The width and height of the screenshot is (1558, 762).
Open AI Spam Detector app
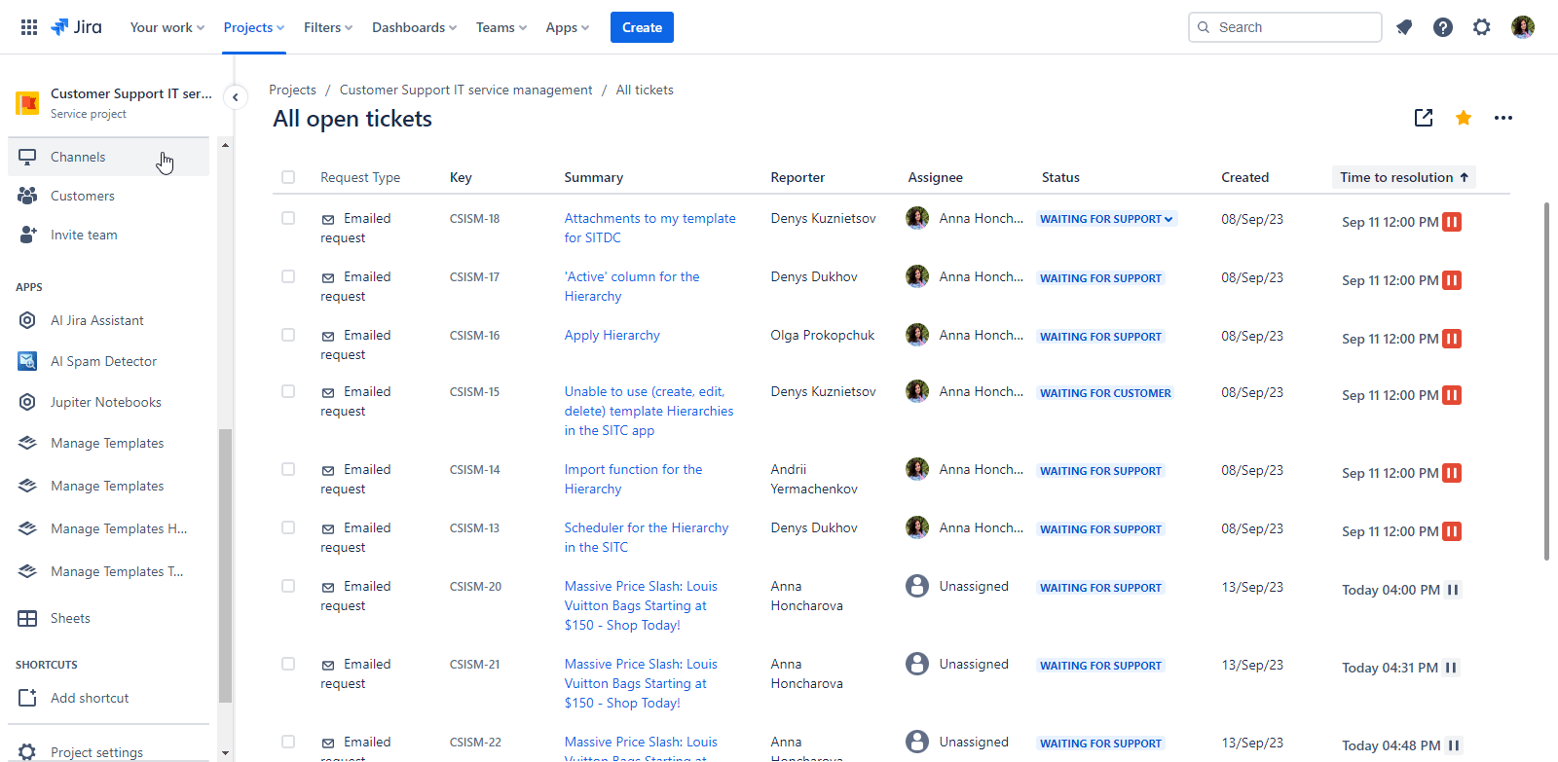coord(103,361)
